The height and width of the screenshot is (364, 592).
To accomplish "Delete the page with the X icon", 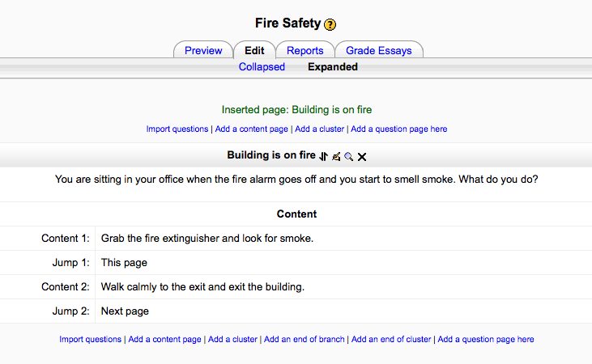I will (362, 157).
